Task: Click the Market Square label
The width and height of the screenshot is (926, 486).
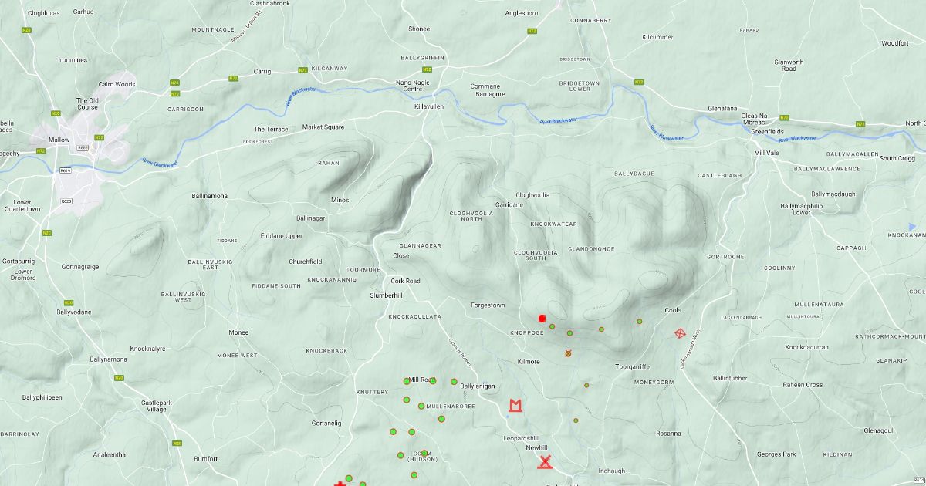Action: click(323, 127)
